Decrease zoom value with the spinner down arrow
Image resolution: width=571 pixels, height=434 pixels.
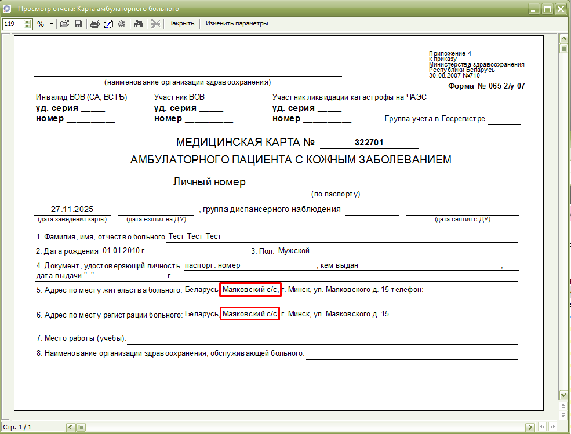(x=27, y=26)
